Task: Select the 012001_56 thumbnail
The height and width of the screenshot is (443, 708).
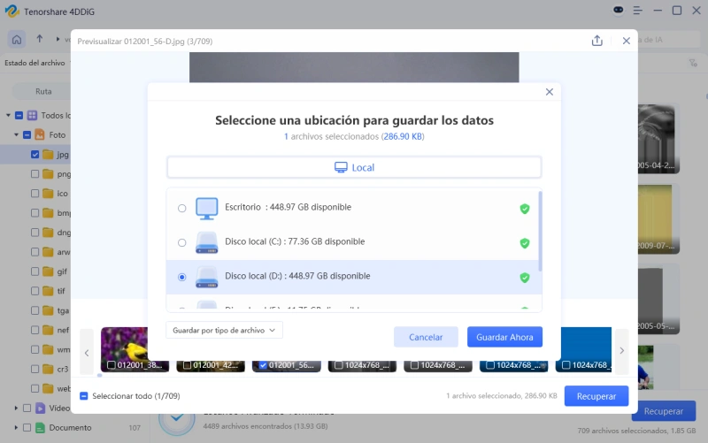Action: point(286,365)
